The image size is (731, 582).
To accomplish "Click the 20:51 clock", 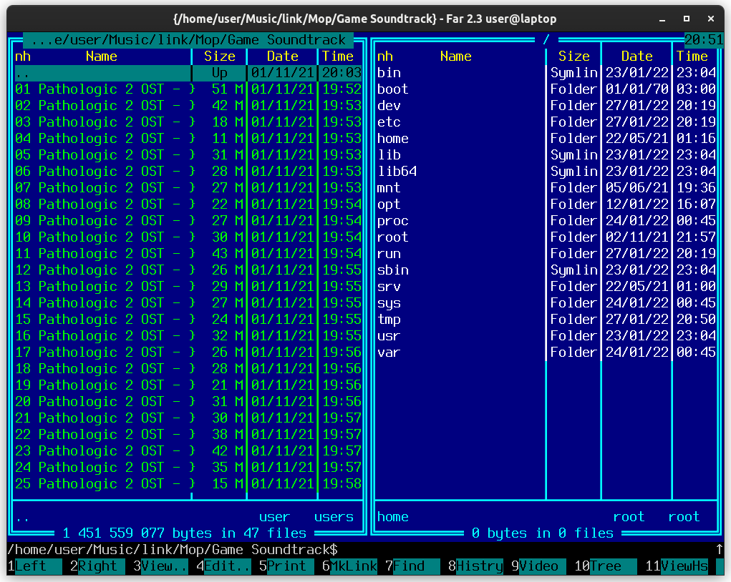I will coord(704,40).
